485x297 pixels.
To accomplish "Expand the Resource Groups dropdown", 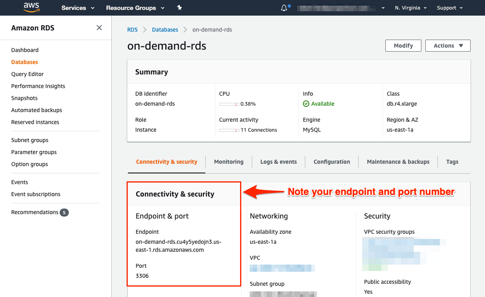I will (x=135, y=8).
